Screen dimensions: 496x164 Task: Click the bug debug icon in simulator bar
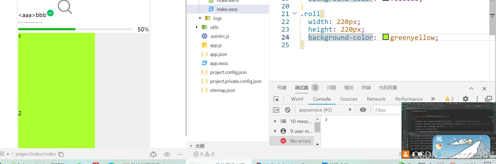[x=153, y=154]
